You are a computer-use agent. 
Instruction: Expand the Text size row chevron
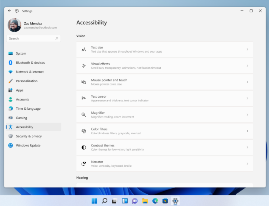(247, 50)
